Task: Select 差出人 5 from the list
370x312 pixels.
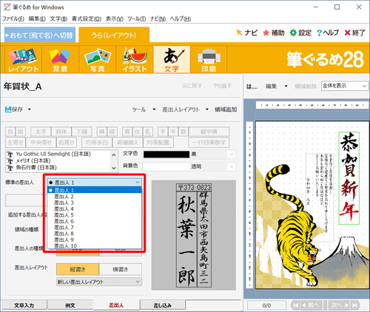Action: 94,215
